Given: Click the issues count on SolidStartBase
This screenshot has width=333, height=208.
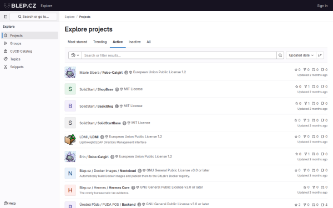Looking at the screenshot, I should coord(324,120).
